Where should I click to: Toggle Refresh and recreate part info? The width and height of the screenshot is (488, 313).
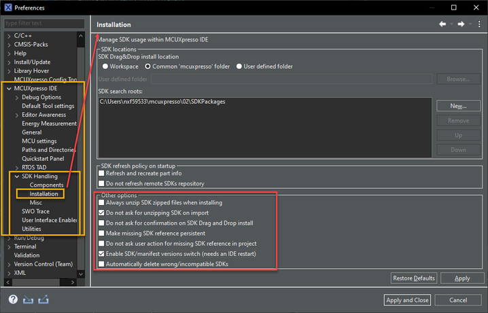pos(102,173)
